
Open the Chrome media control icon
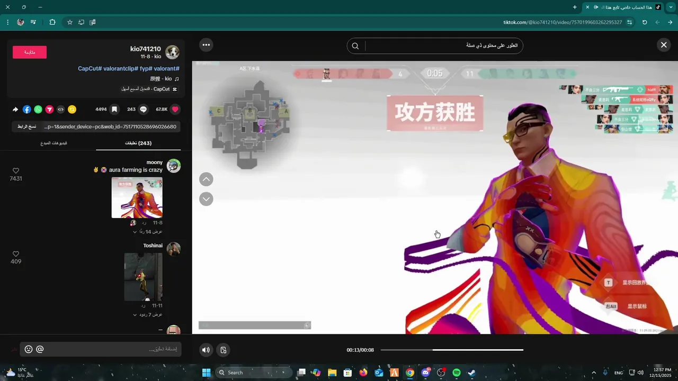(x=33, y=22)
